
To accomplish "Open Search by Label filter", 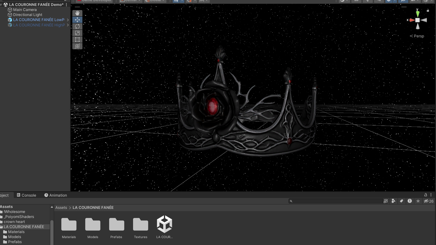I will [x=401, y=201].
